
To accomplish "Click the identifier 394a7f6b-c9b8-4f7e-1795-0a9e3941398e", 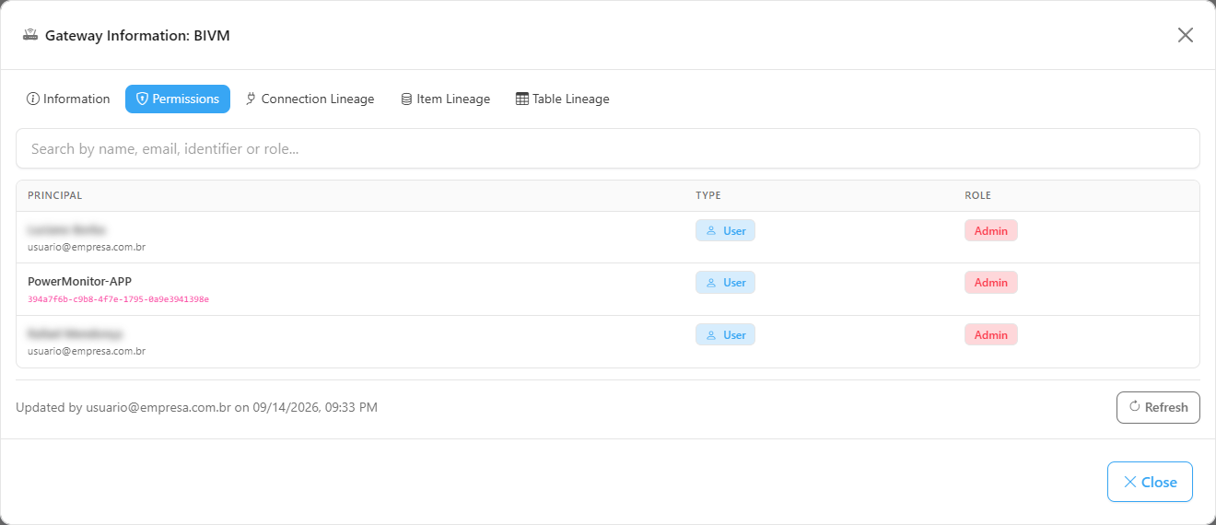I will coord(118,299).
